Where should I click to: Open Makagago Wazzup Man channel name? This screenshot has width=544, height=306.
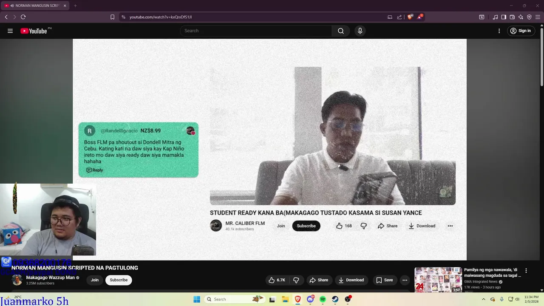click(50, 278)
